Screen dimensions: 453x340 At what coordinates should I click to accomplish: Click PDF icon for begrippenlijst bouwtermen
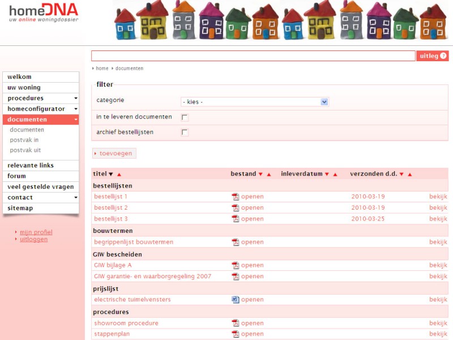tap(236, 242)
